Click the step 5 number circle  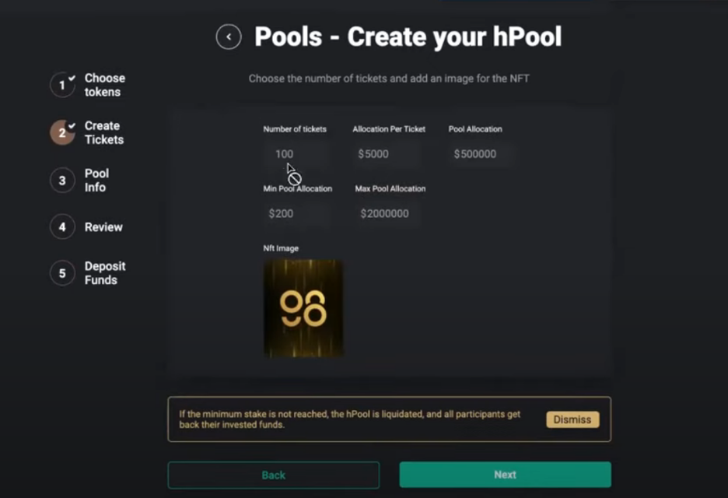tap(62, 273)
